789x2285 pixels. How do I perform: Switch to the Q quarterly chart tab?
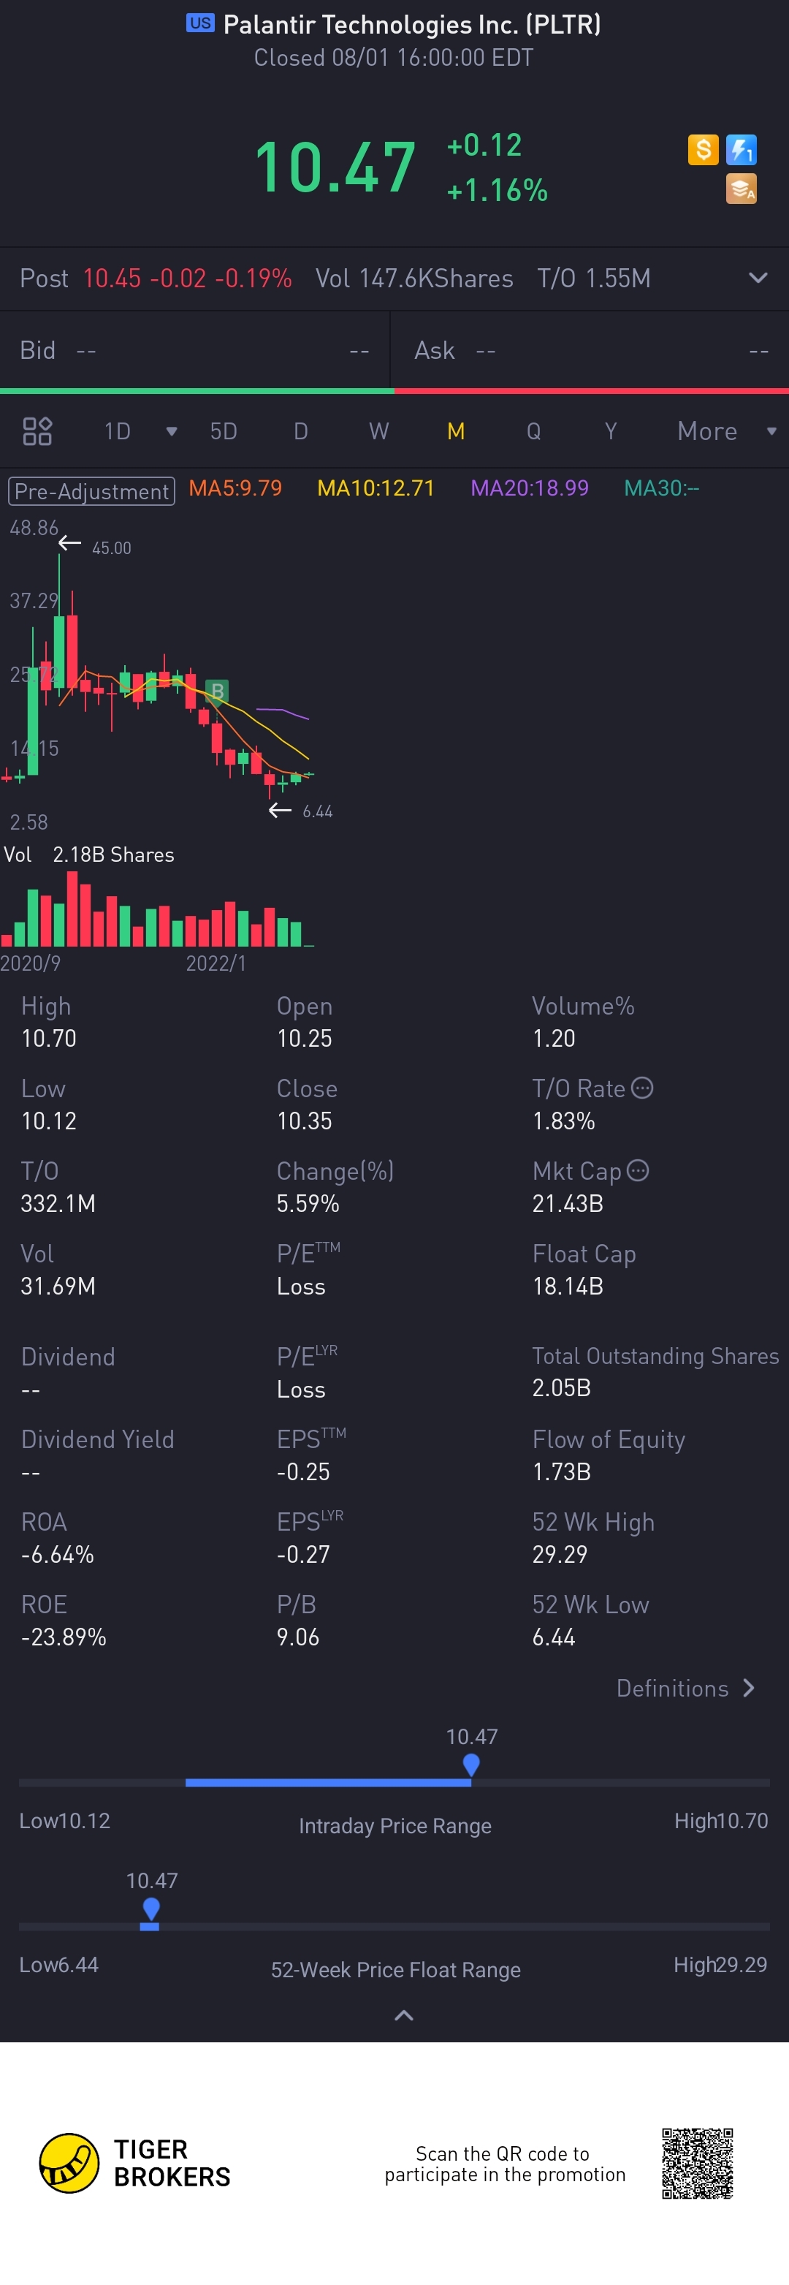click(x=534, y=431)
